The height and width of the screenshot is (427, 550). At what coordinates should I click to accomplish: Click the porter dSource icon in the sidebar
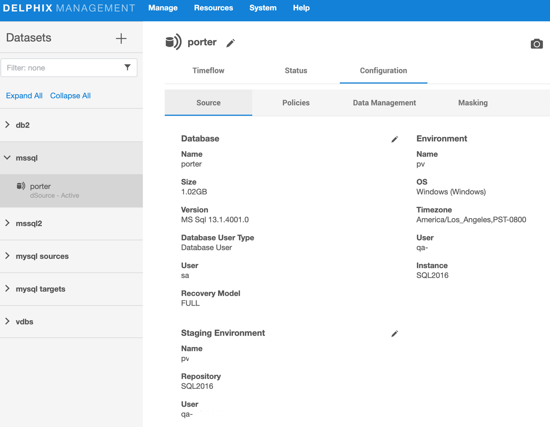pos(21,186)
